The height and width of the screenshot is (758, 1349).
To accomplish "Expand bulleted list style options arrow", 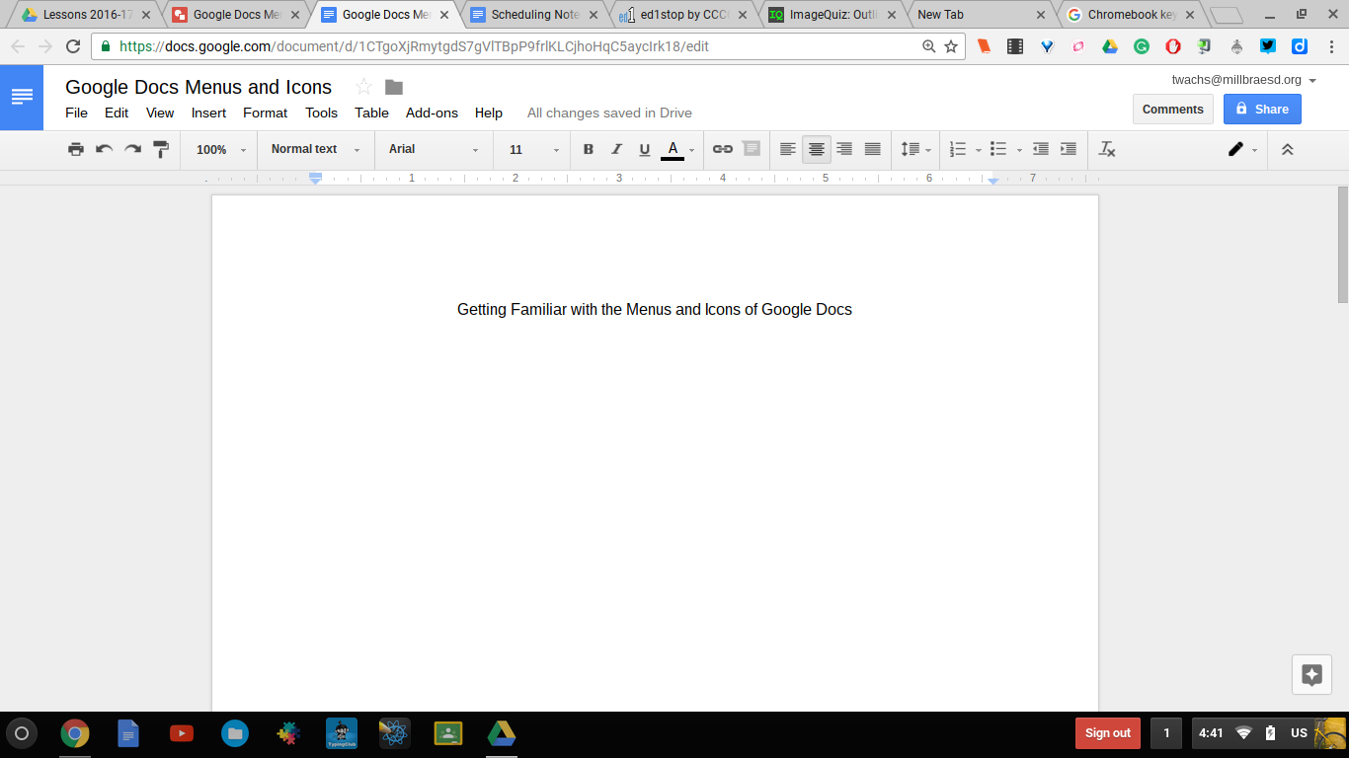I will coord(1020,150).
